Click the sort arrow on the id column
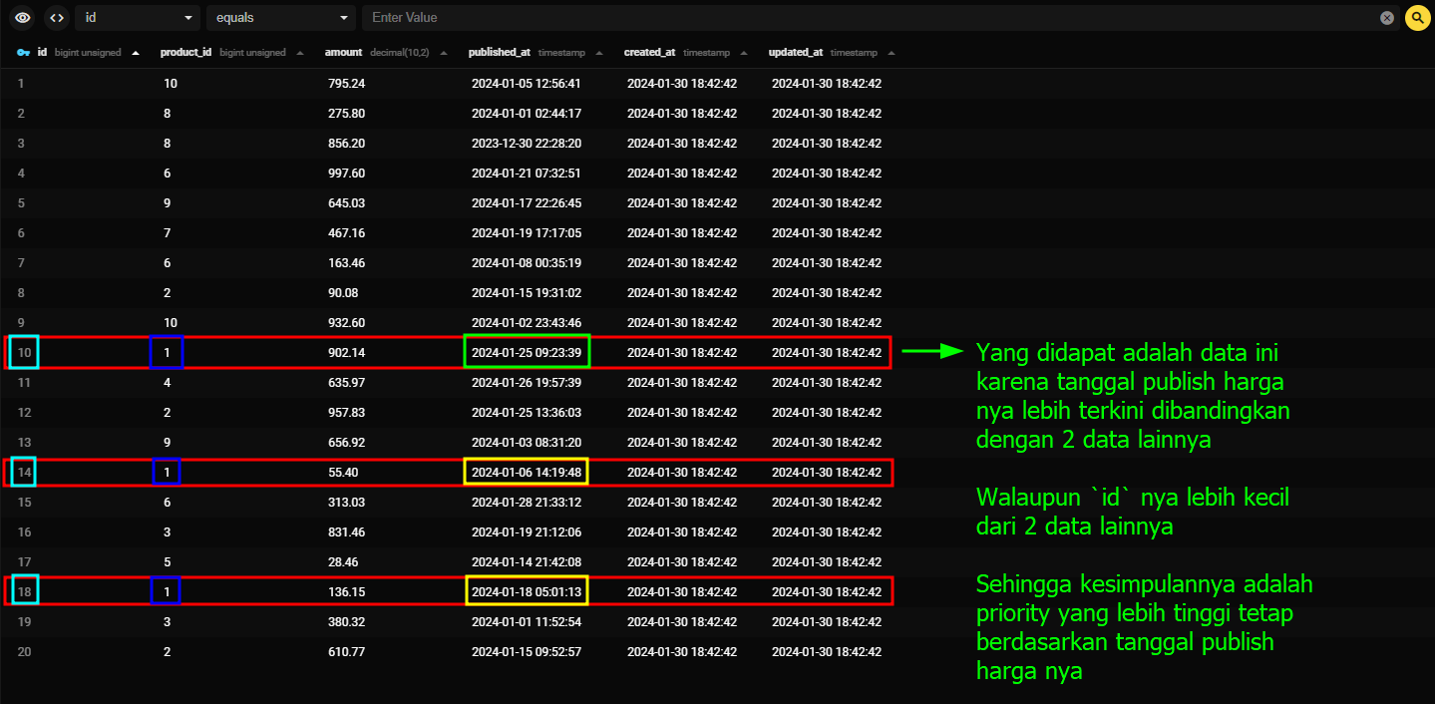This screenshot has height=704, width=1435. [136, 53]
